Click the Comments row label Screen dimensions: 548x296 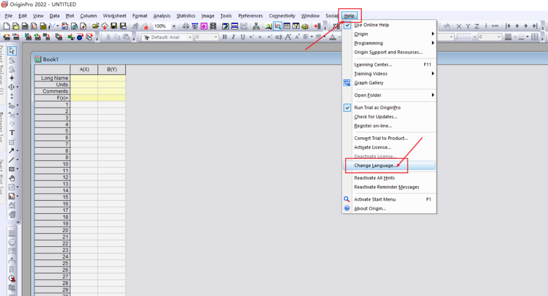[52, 91]
